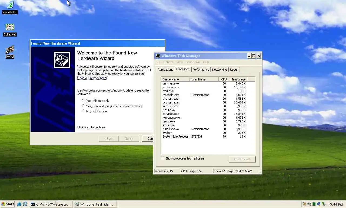Switch to the Users tab

pos(234,70)
